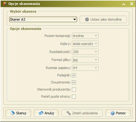Viewport: 136px width, 122px height.
Task: Click Ustaw jako domyślne button
Action: tap(103, 19)
